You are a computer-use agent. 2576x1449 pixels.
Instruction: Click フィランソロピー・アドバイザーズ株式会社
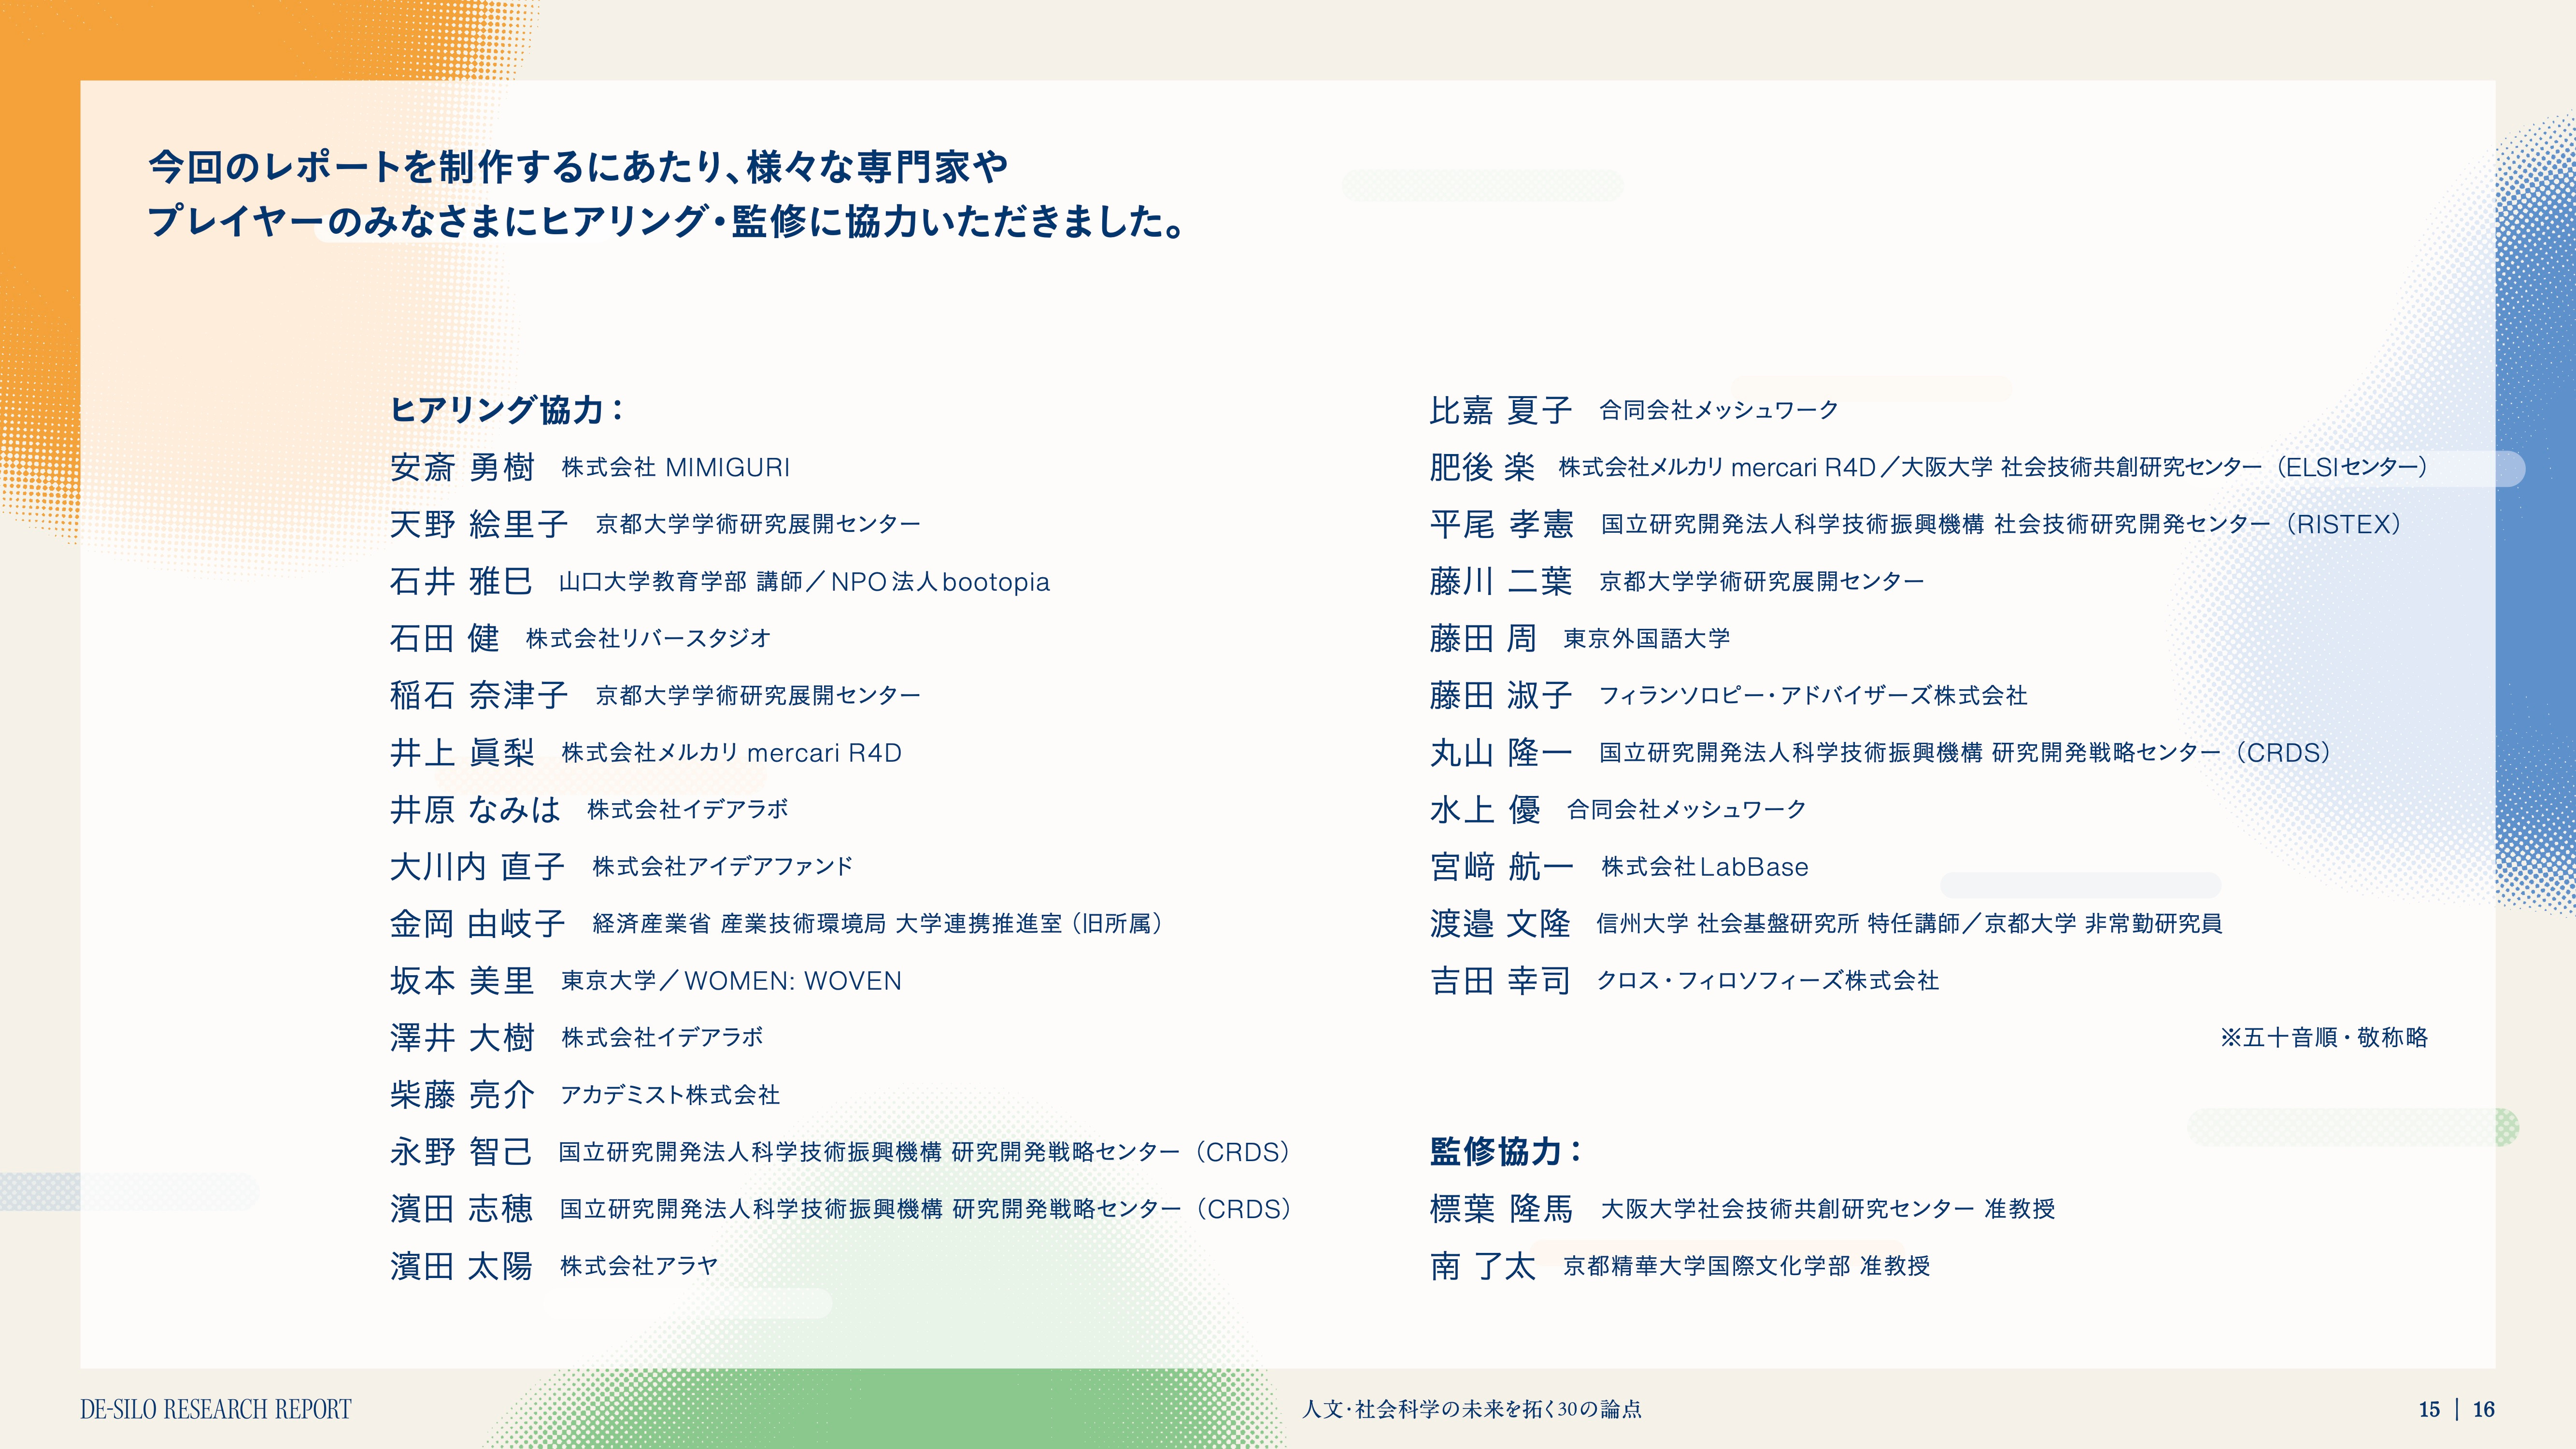click(1813, 695)
